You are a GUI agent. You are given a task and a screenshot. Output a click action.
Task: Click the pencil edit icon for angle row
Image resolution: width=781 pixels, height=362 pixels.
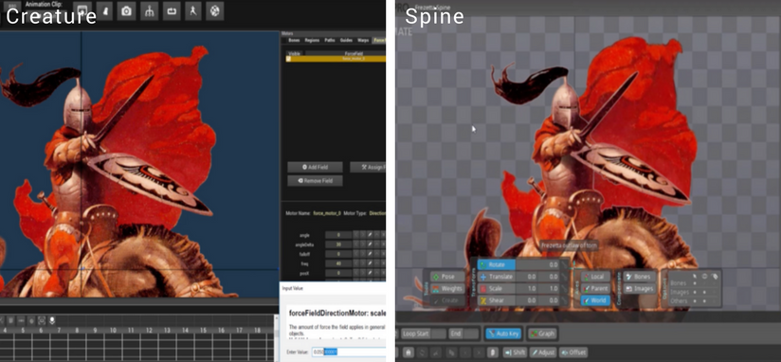tap(370, 234)
